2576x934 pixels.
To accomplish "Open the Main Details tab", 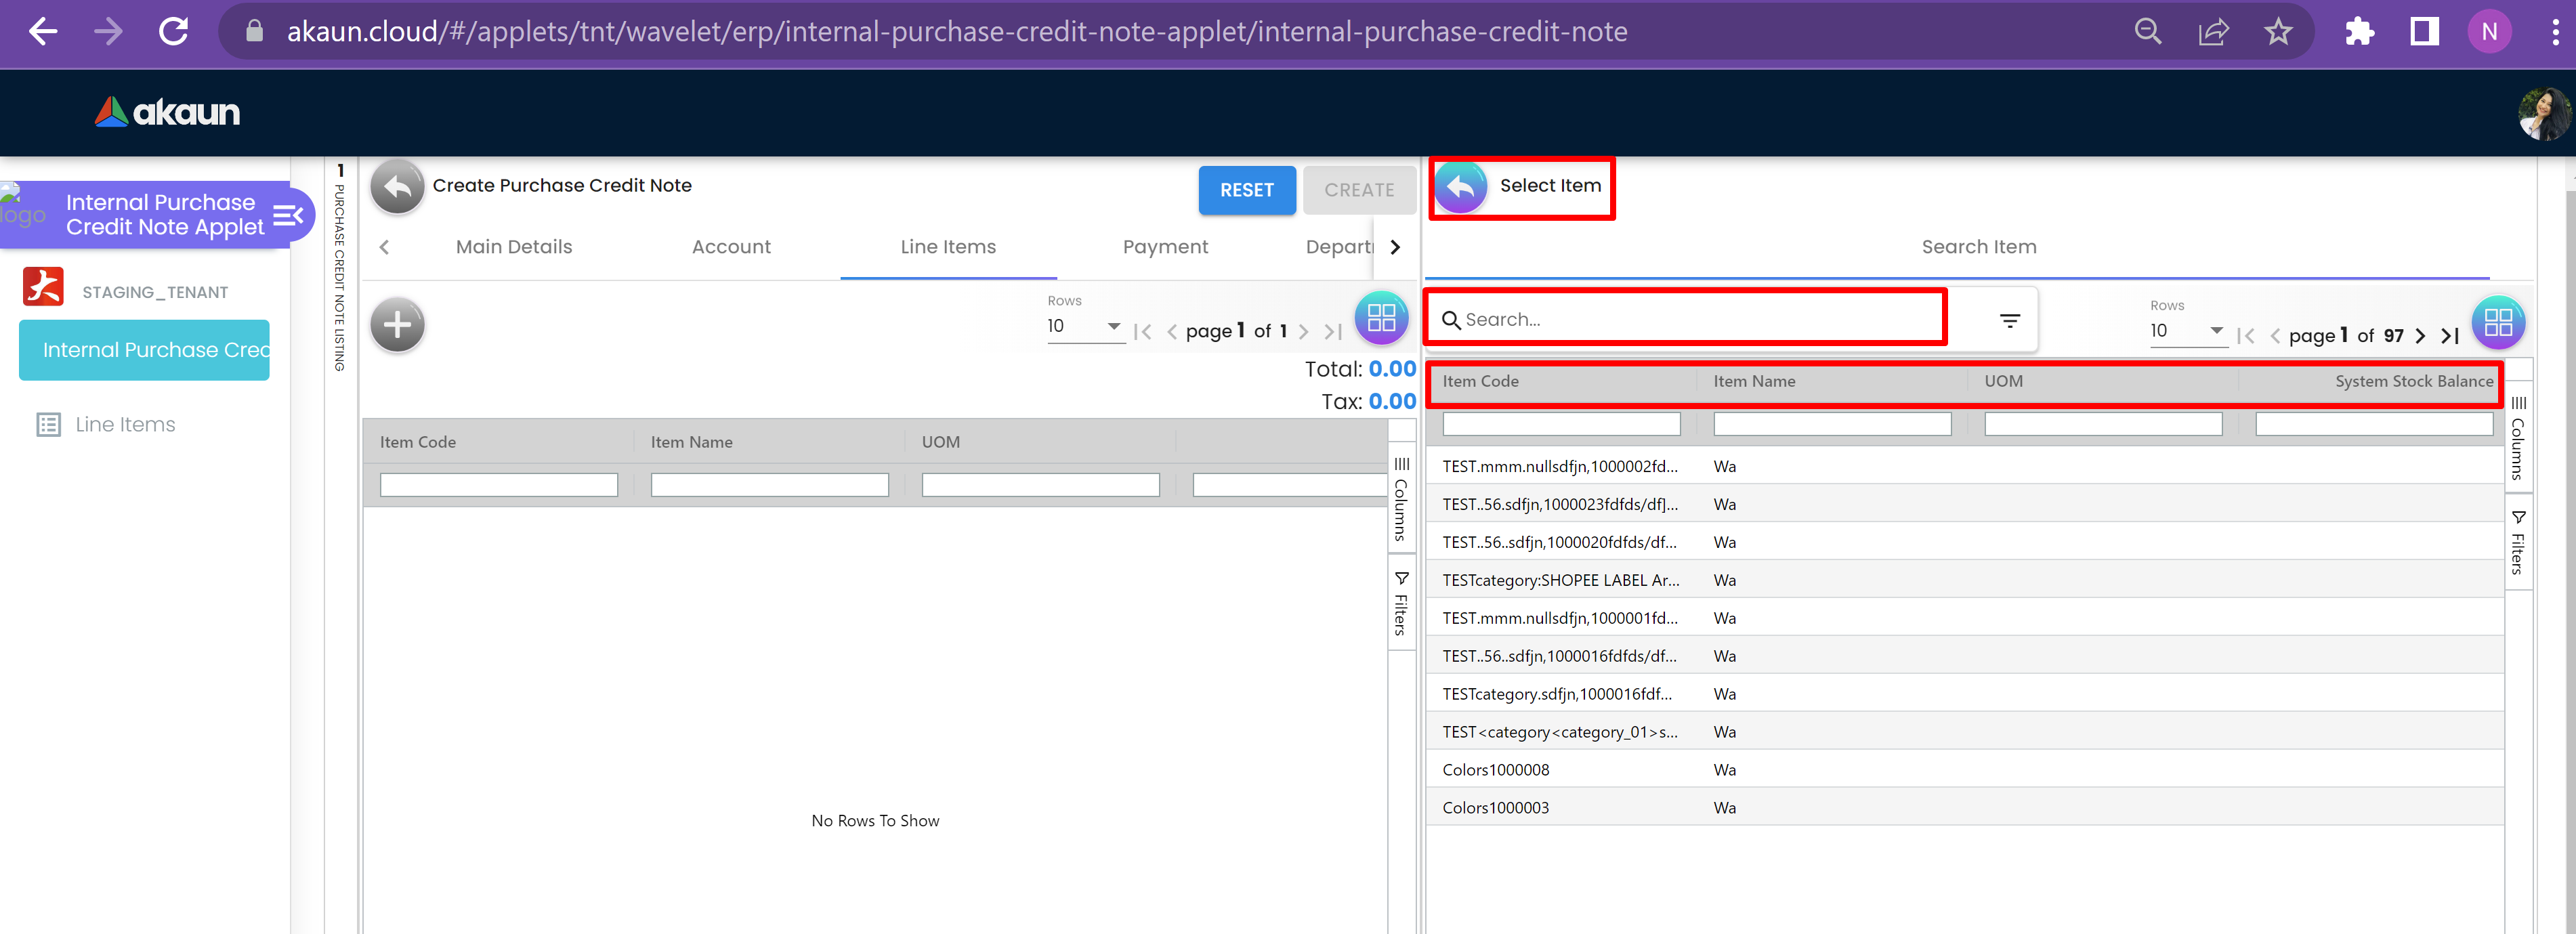I will pyautogui.click(x=514, y=247).
